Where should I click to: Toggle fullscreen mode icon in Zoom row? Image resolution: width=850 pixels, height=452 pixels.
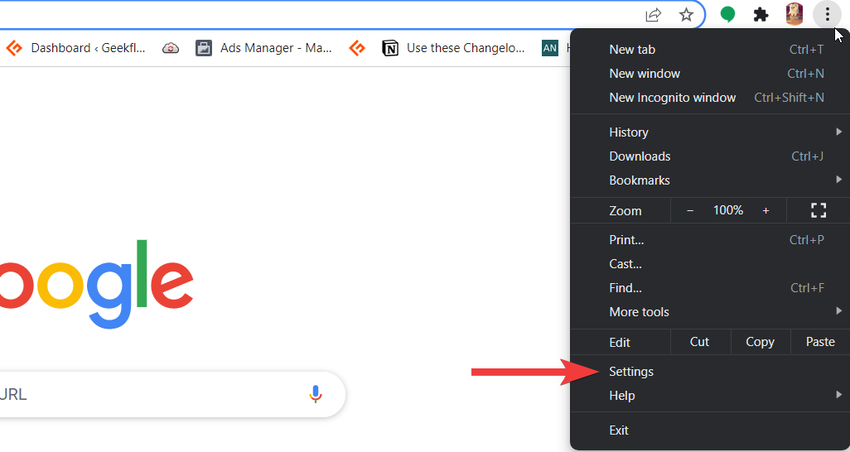(819, 210)
